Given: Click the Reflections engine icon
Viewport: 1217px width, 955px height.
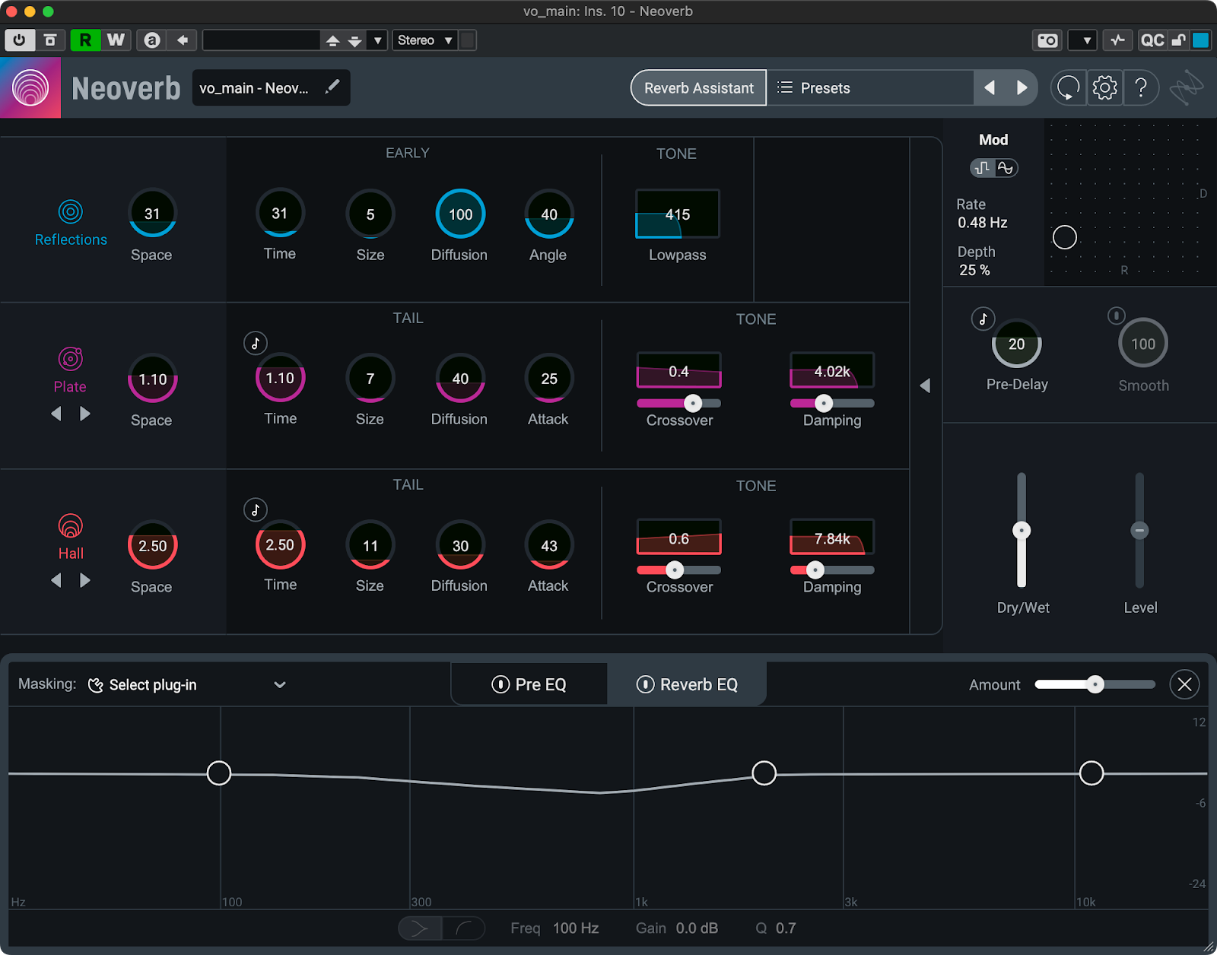Looking at the screenshot, I should (x=70, y=212).
